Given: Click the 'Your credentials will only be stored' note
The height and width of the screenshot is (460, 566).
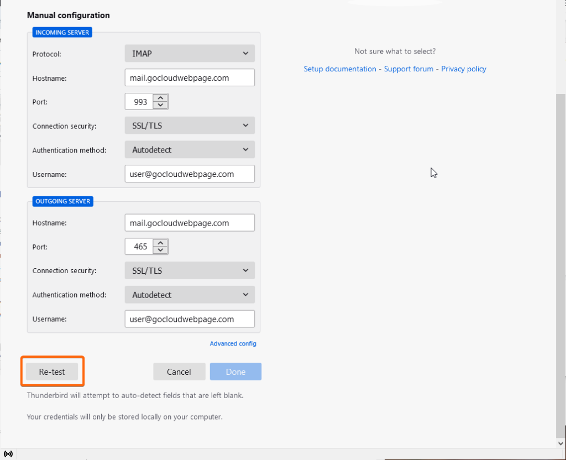Looking at the screenshot, I should coord(124,417).
